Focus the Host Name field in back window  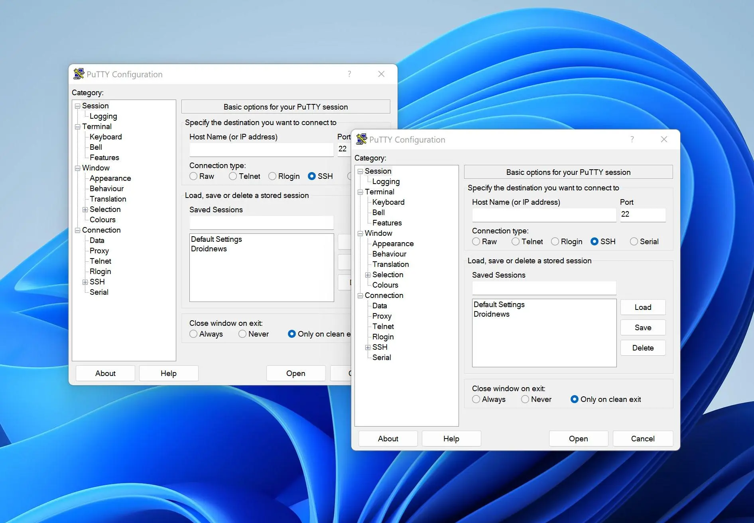(262, 150)
